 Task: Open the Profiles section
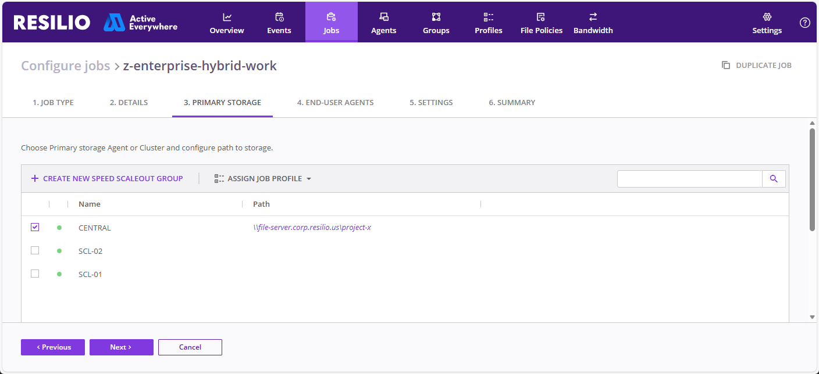489,23
